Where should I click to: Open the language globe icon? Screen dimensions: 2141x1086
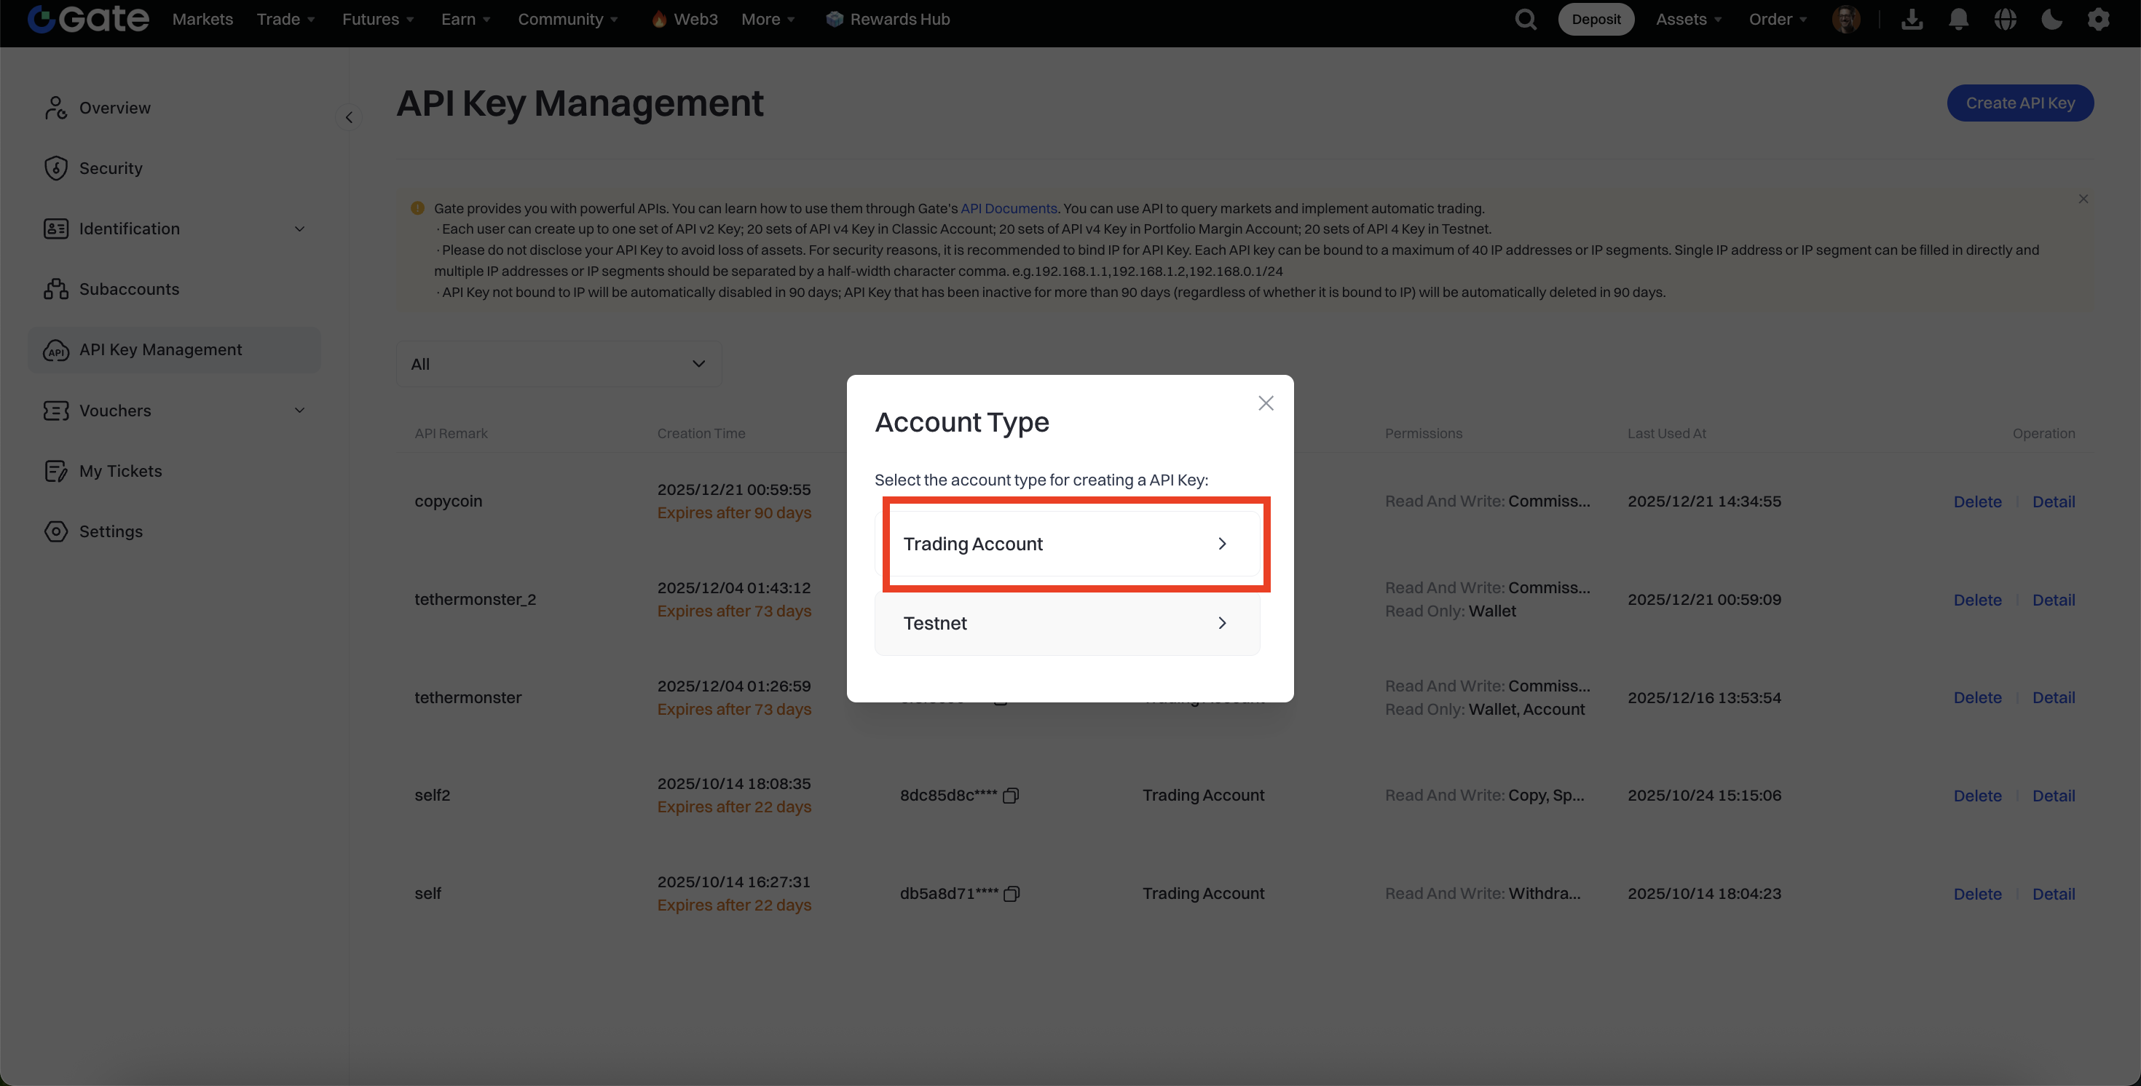(x=2006, y=18)
